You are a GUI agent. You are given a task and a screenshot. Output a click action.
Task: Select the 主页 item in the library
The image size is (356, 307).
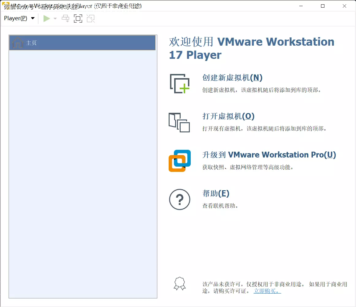tap(31, 43)
